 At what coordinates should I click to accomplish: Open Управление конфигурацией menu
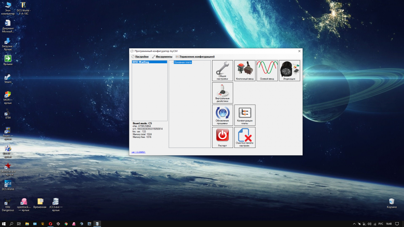(197, 57)
